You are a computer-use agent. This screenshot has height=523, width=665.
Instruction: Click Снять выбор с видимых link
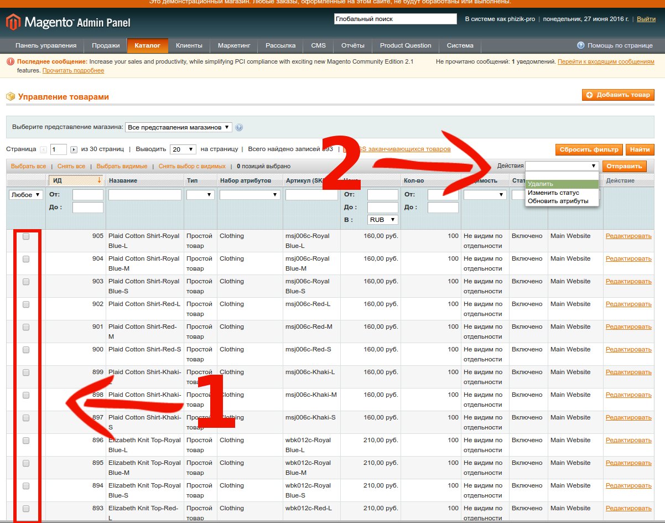point(192,167)
